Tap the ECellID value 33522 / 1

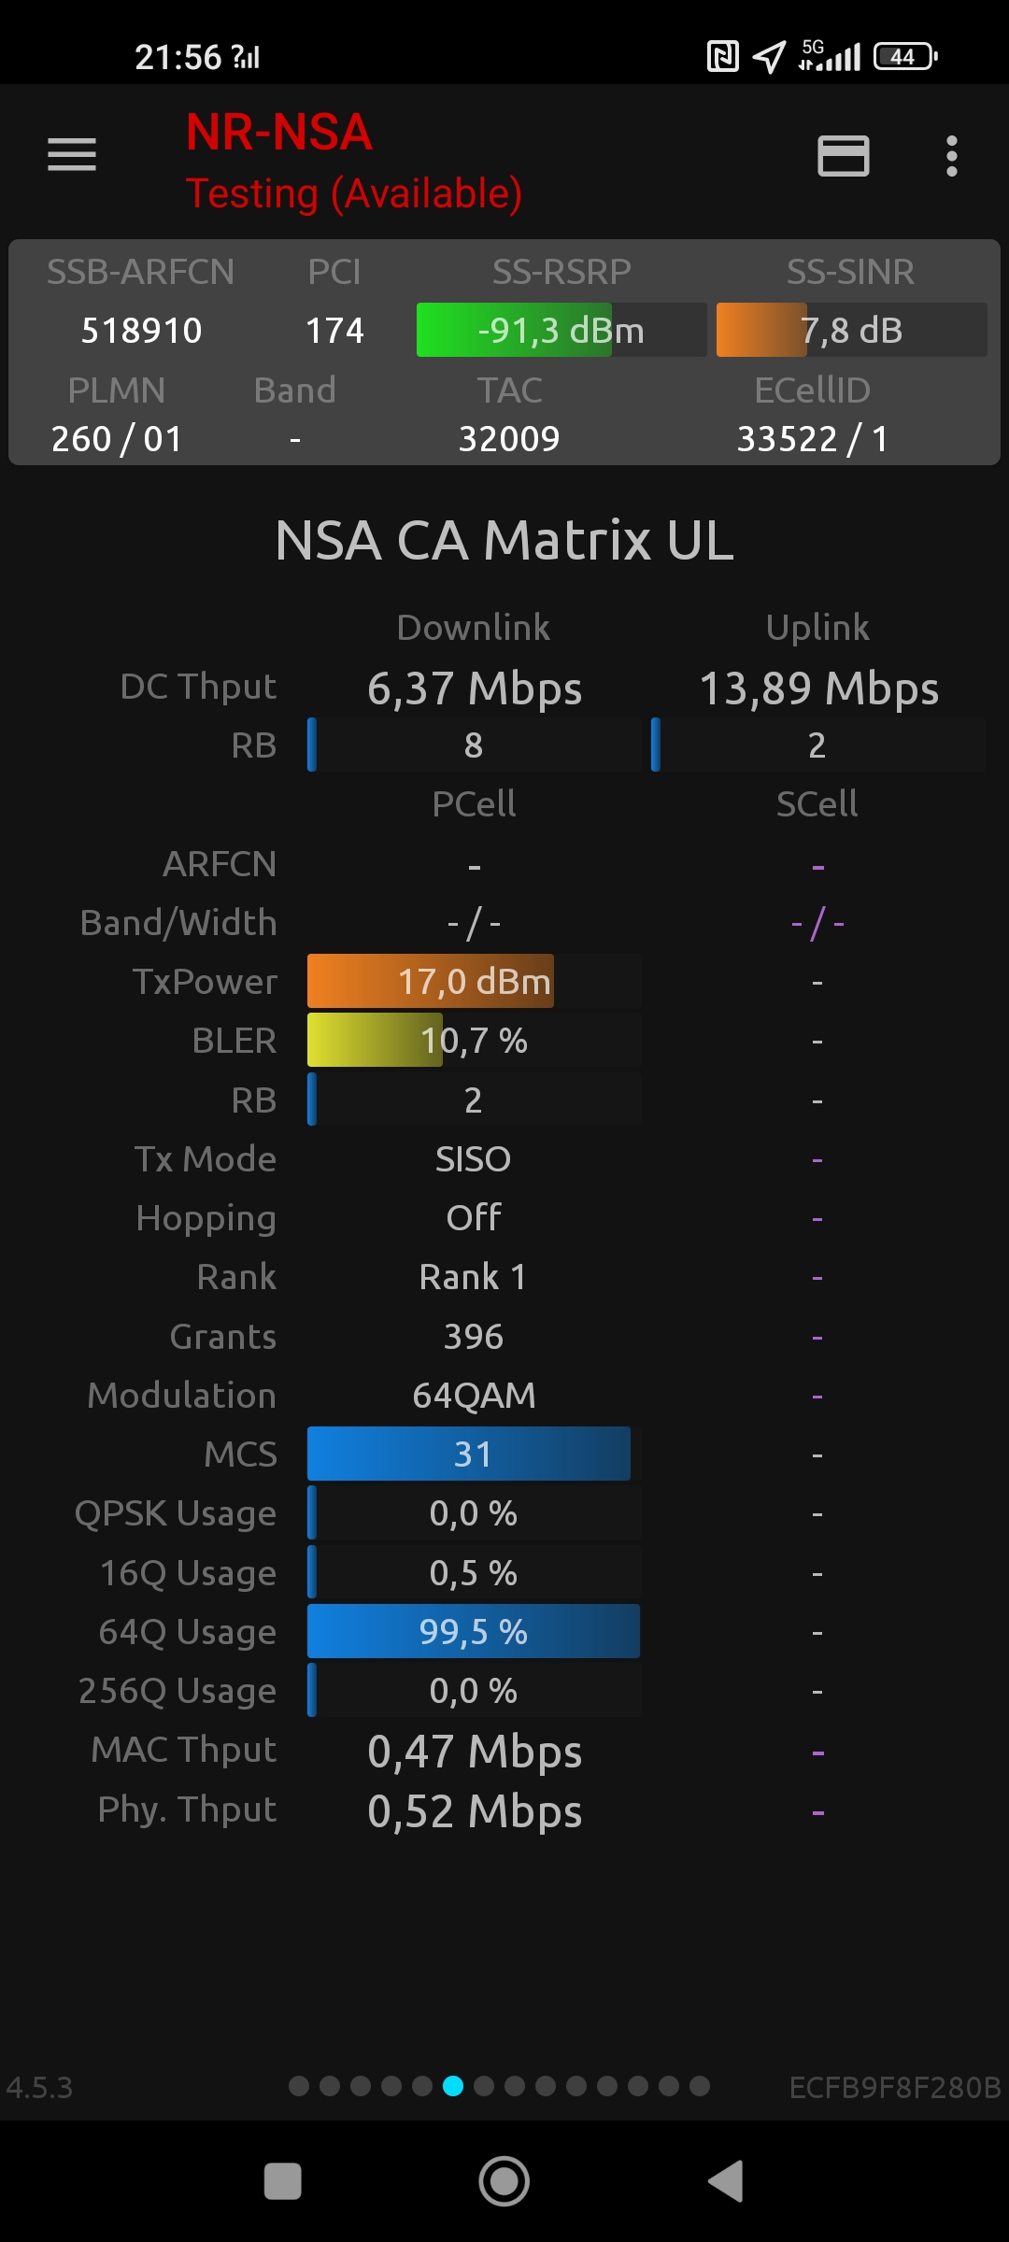812,438
